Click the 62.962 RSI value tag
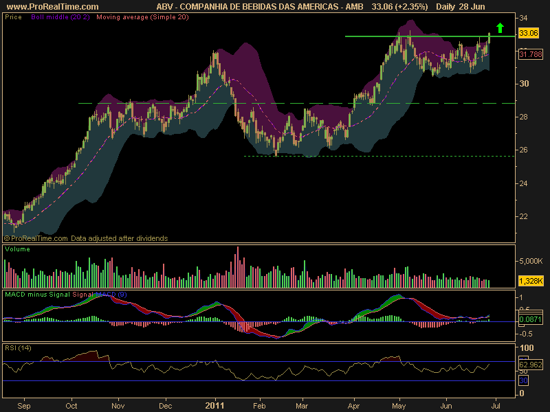Image resolution: width=550 pixels, height=412 pixels. 530,365
